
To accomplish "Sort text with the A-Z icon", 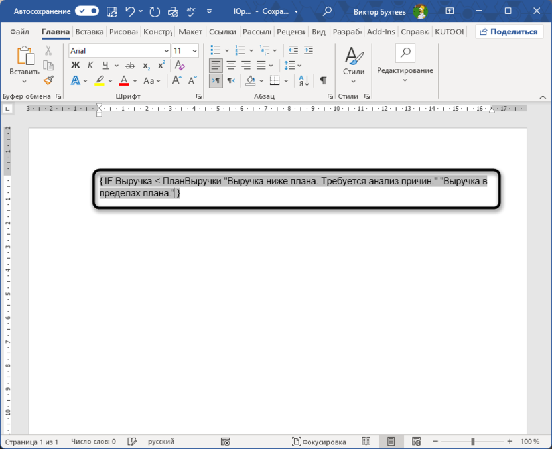I will (x=303, y=80).
